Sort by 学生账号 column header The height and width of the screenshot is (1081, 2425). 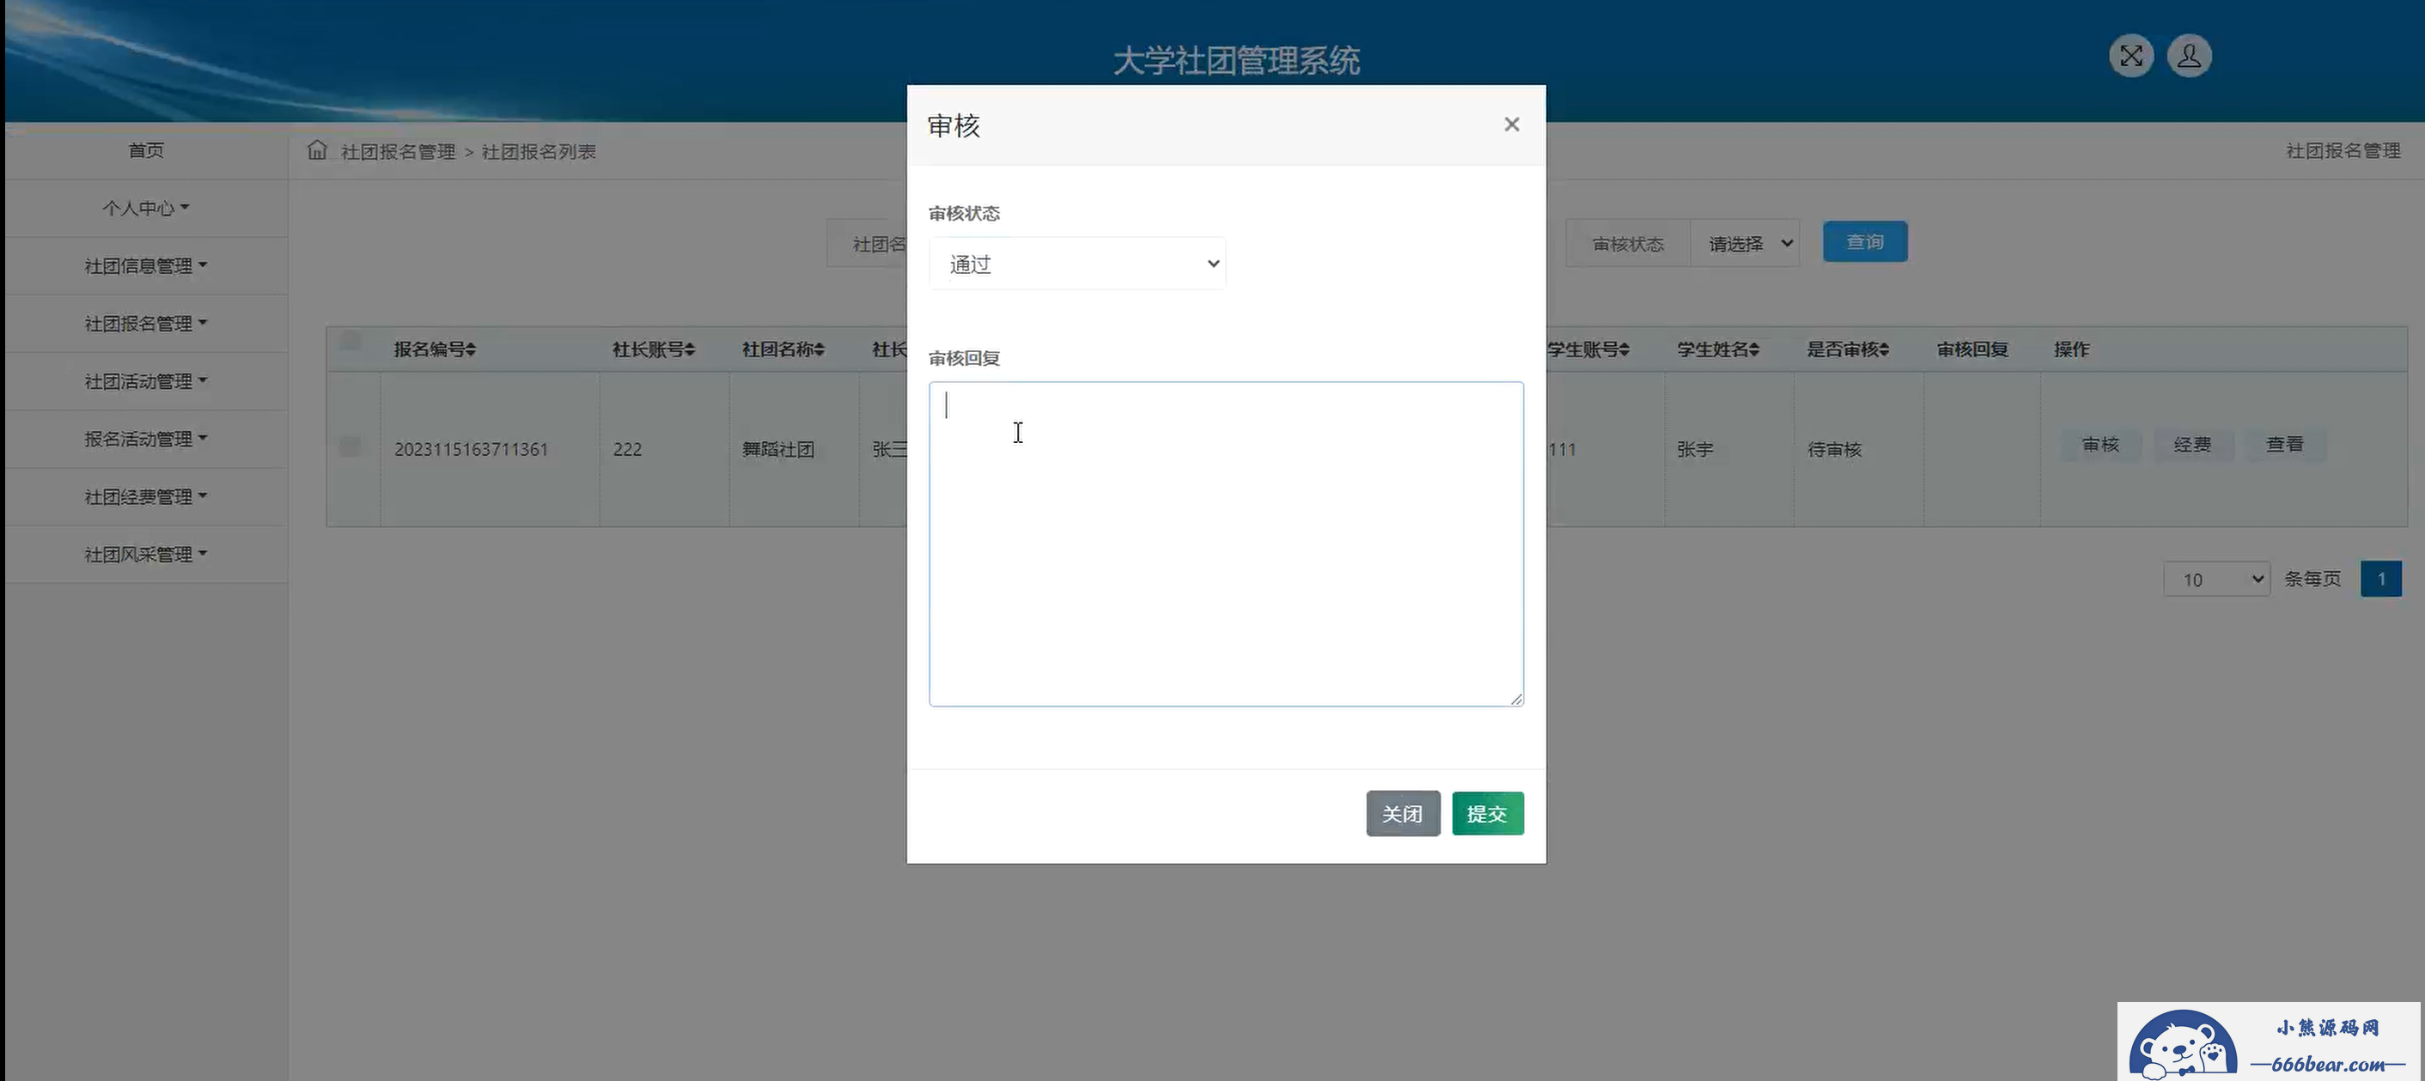coord(1588,349)
